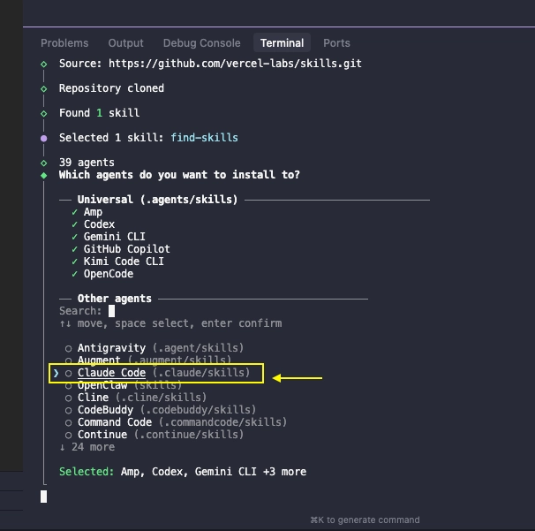Focus the Search field under Other agents
Viewport: 535px width, 531px height.
[x=112, y=311]
